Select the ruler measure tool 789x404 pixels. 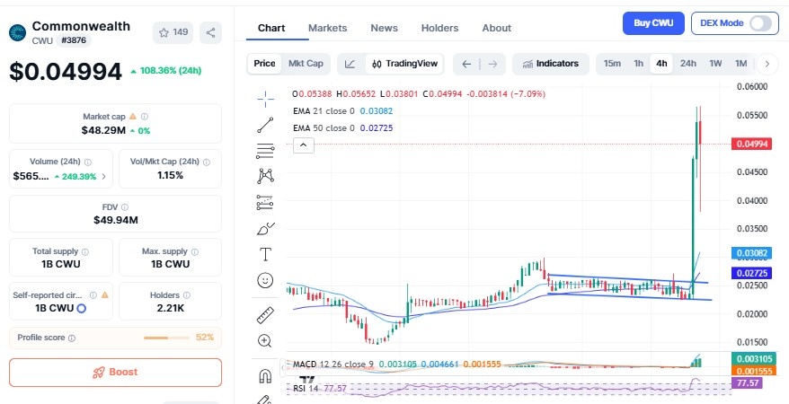265,315
